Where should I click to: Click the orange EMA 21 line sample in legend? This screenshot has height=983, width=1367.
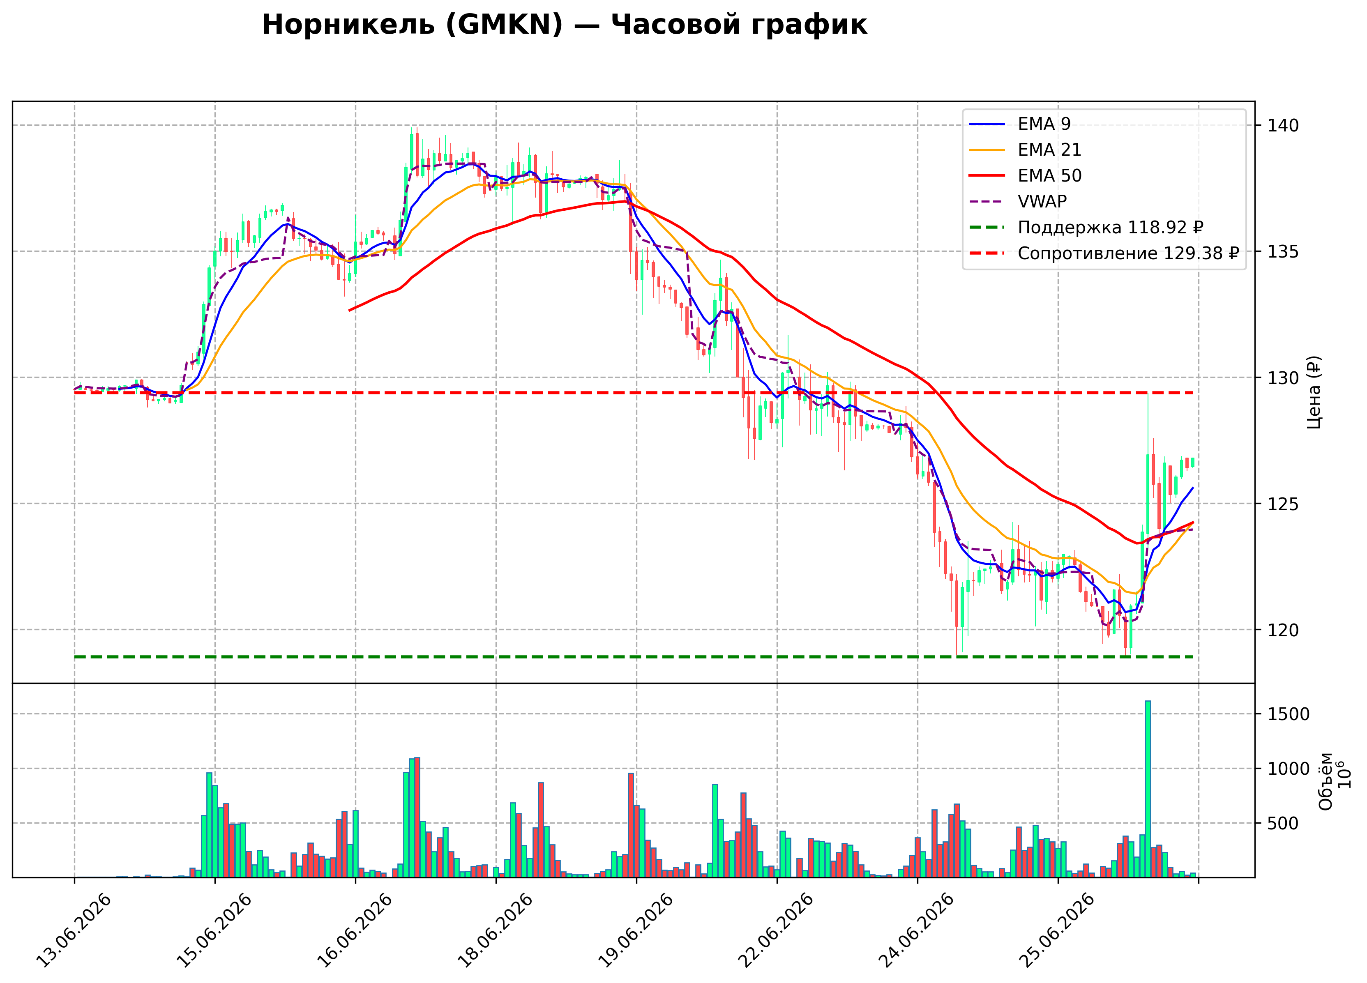click(987, 150)
